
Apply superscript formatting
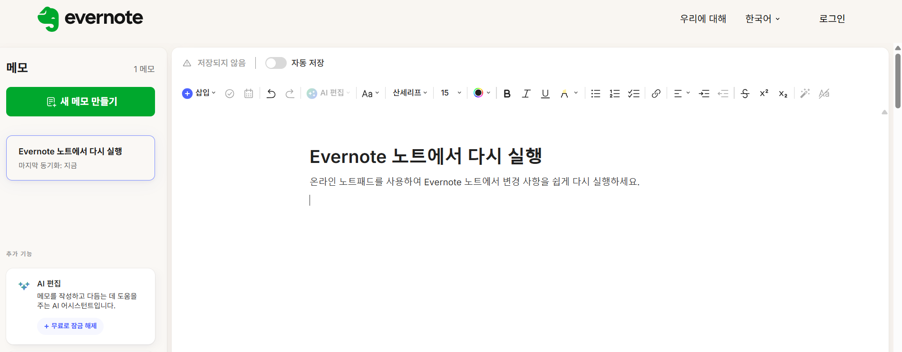coord(764,93)
